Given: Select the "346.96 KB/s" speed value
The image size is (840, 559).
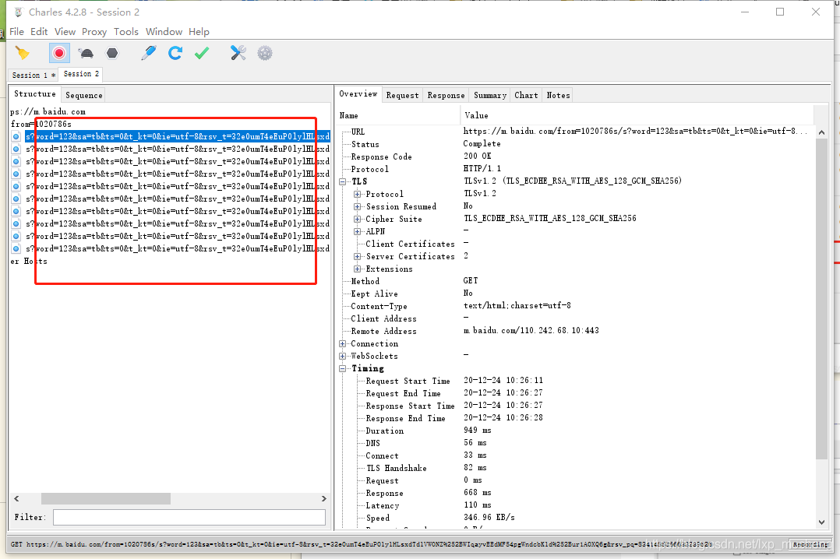Looking at the screenshot, I should tap(489, 517).
